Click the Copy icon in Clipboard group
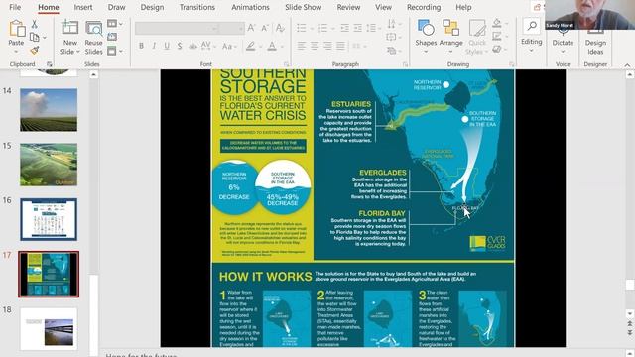Image resolution: width=635 pixels, height=357 pixels. [x=35, y=38]
